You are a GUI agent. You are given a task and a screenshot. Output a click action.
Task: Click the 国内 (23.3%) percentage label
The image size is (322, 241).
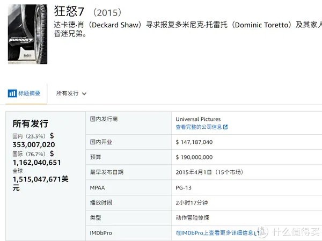29,136
